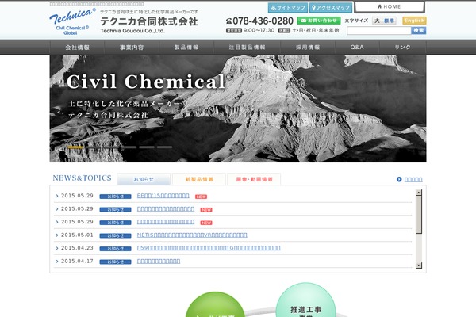Open 2015.04.17 news link
This screenshot has width=476, height=317.
[159, 262]
